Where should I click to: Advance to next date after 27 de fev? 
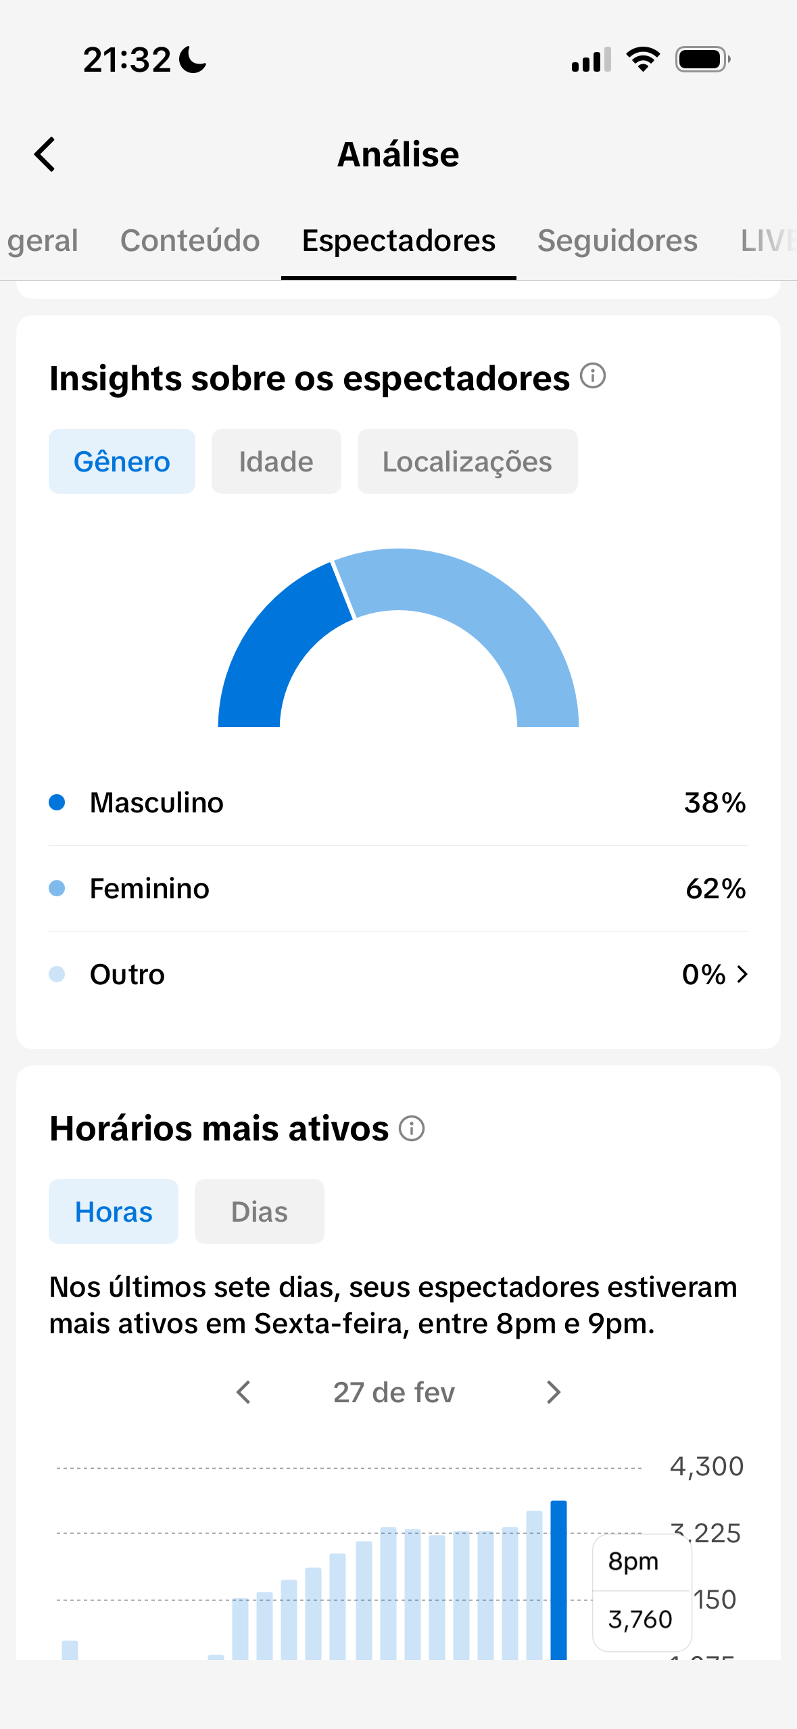(554, 1392)
